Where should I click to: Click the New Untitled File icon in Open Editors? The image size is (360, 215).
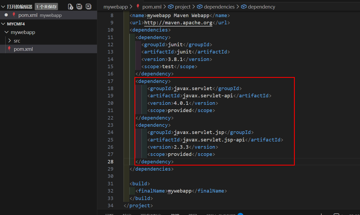pyautogui.click(x=71, y=7)
